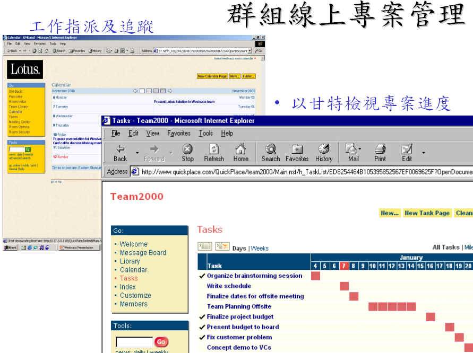Click the Mail toolbar icon
473x353 pixels.
point(351,149)
